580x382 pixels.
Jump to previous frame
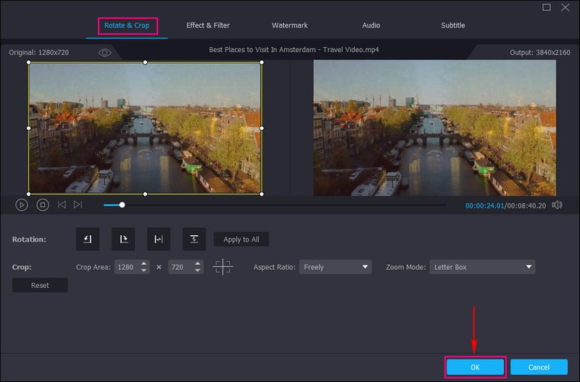click(62, 205)
